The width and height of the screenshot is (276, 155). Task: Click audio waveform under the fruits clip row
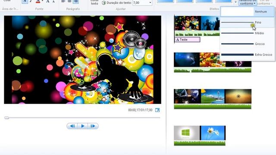tap(213, 70)
